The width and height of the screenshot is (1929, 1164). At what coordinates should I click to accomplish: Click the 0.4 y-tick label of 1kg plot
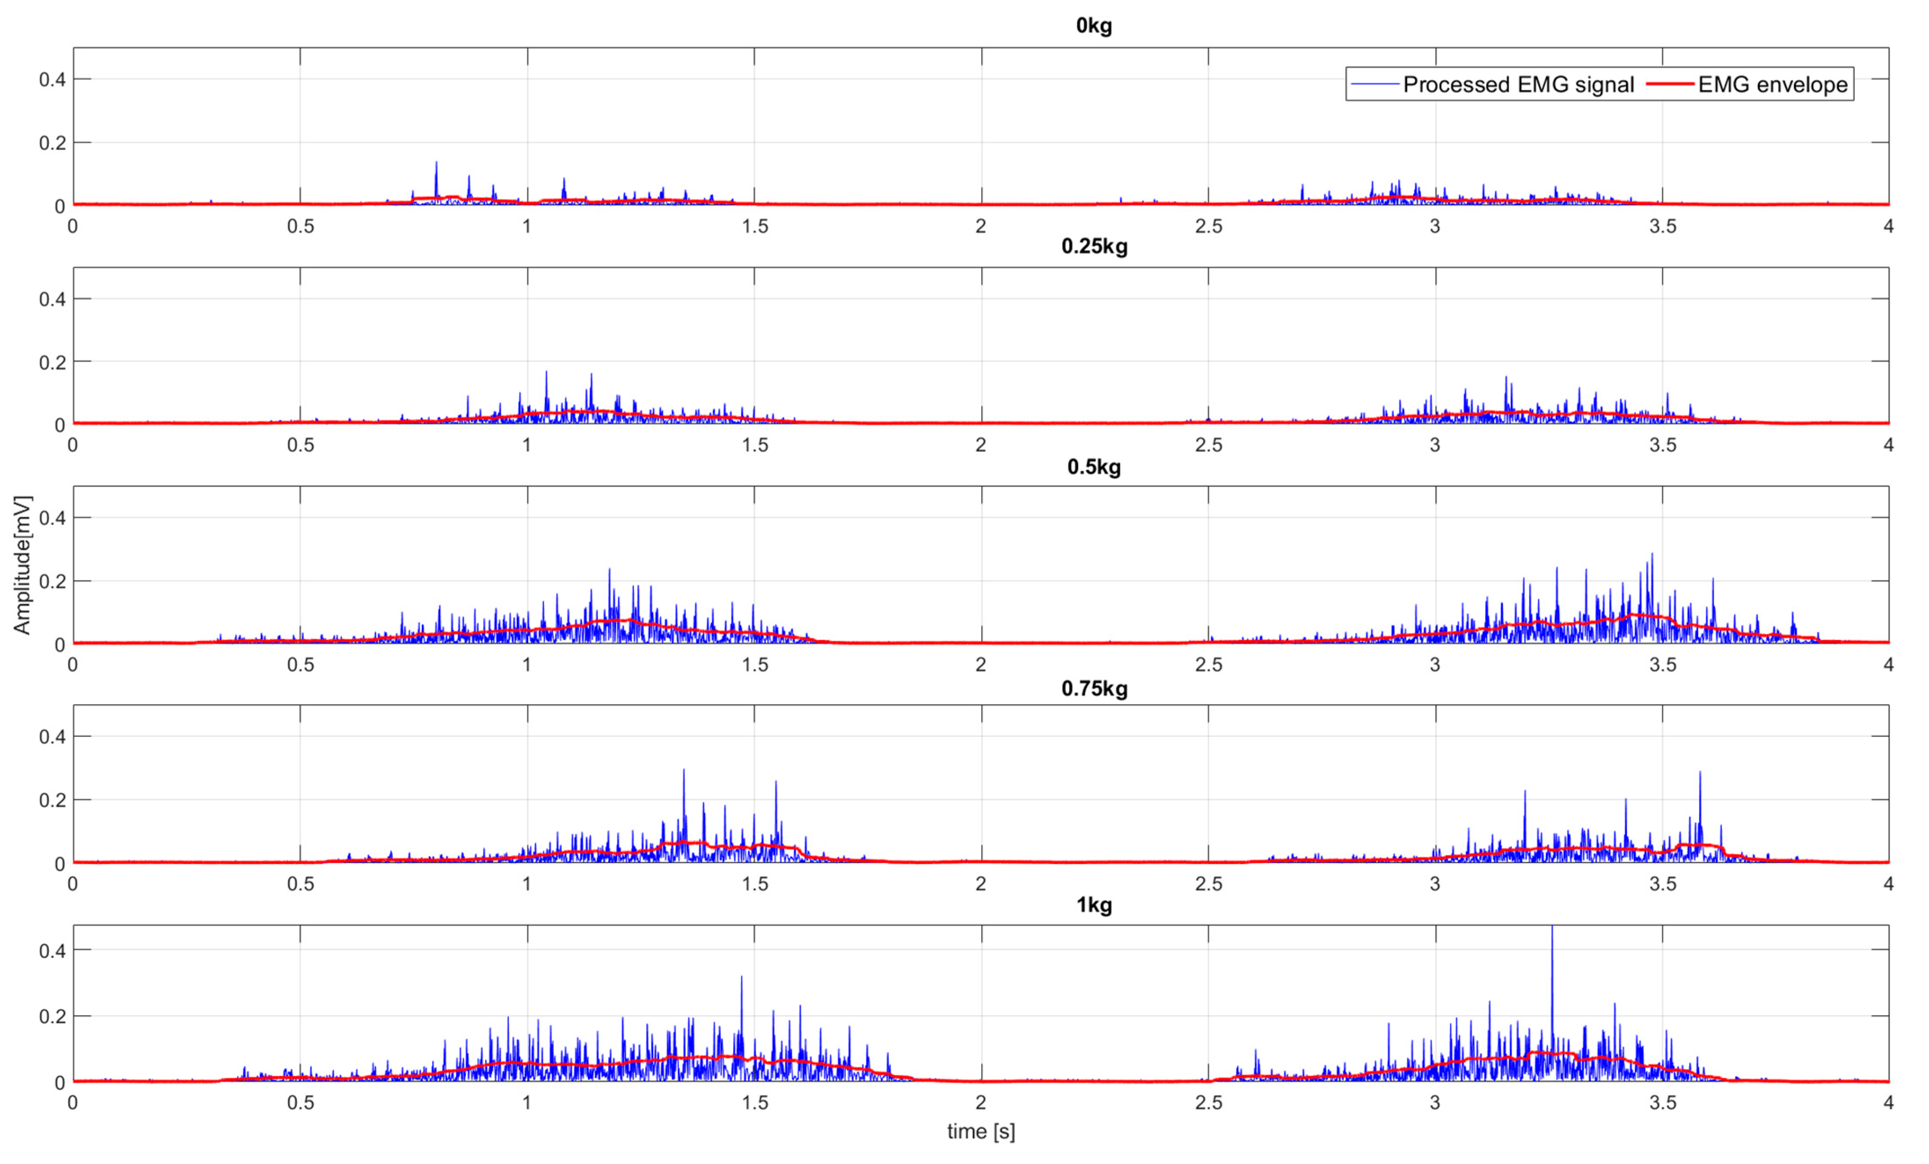[51, 950]
